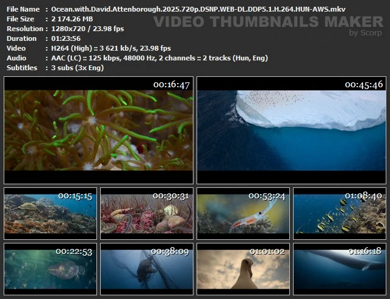Click the video codec line H264 (High)
The width and height of the screenshot is (390, 299).
coord(111,48)
